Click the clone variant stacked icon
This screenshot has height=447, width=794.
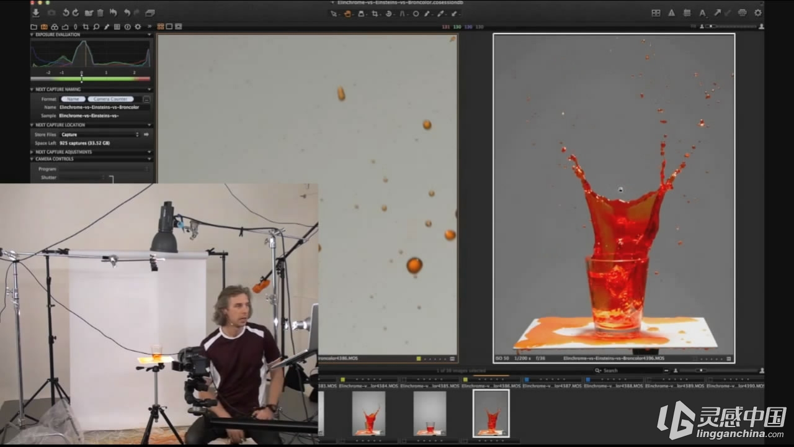click(149, 12)
